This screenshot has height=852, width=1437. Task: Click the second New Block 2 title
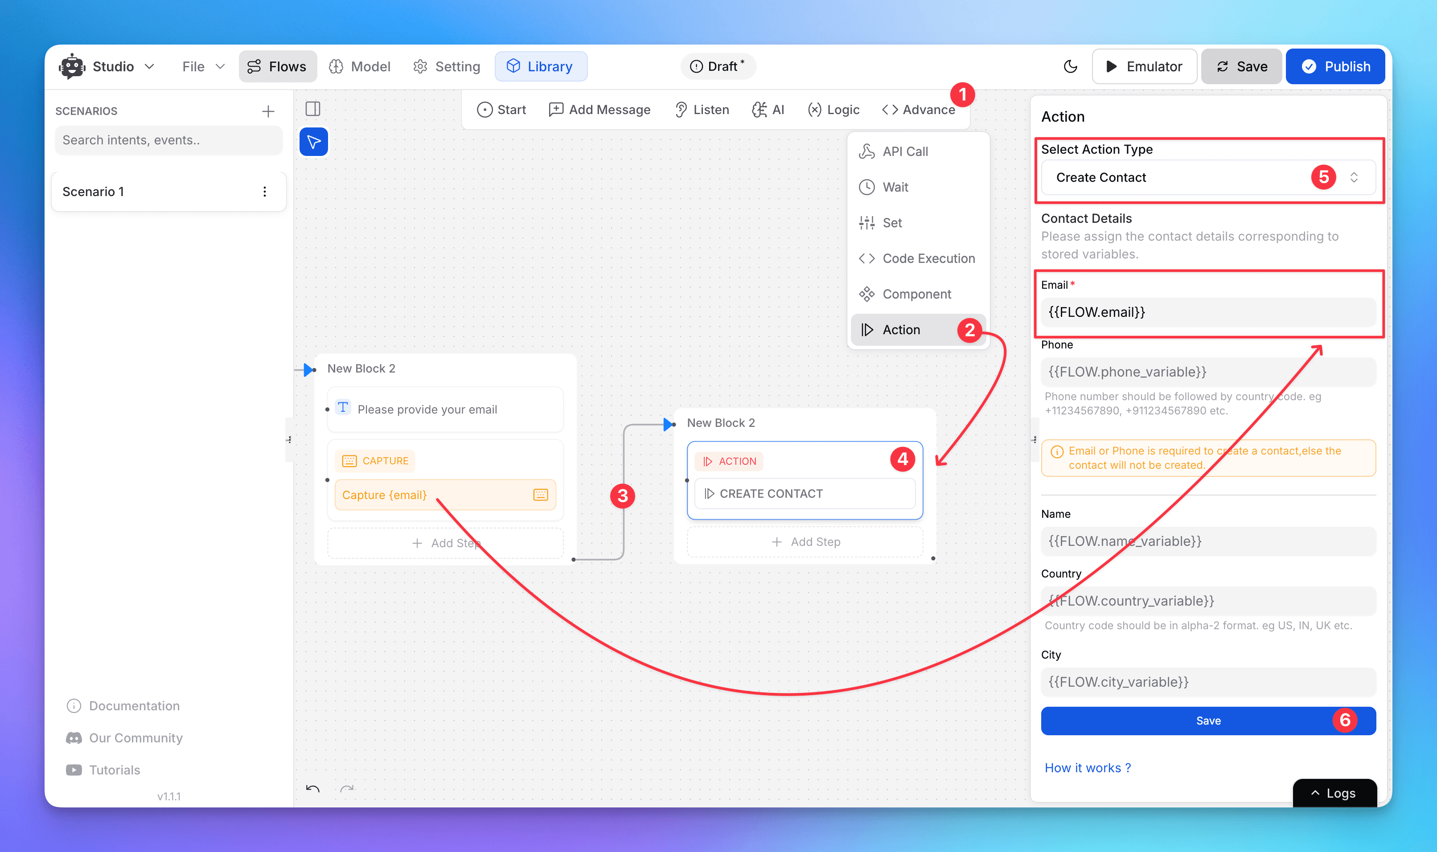(x=721, y=423)
